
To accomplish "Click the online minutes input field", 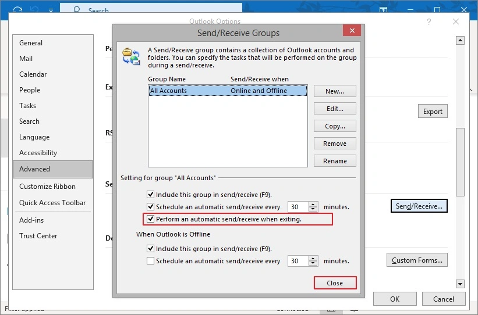I will [298, 207].
